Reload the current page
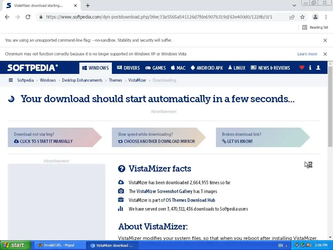This screenshot has width=333, height=250. (x=28, y=17)
